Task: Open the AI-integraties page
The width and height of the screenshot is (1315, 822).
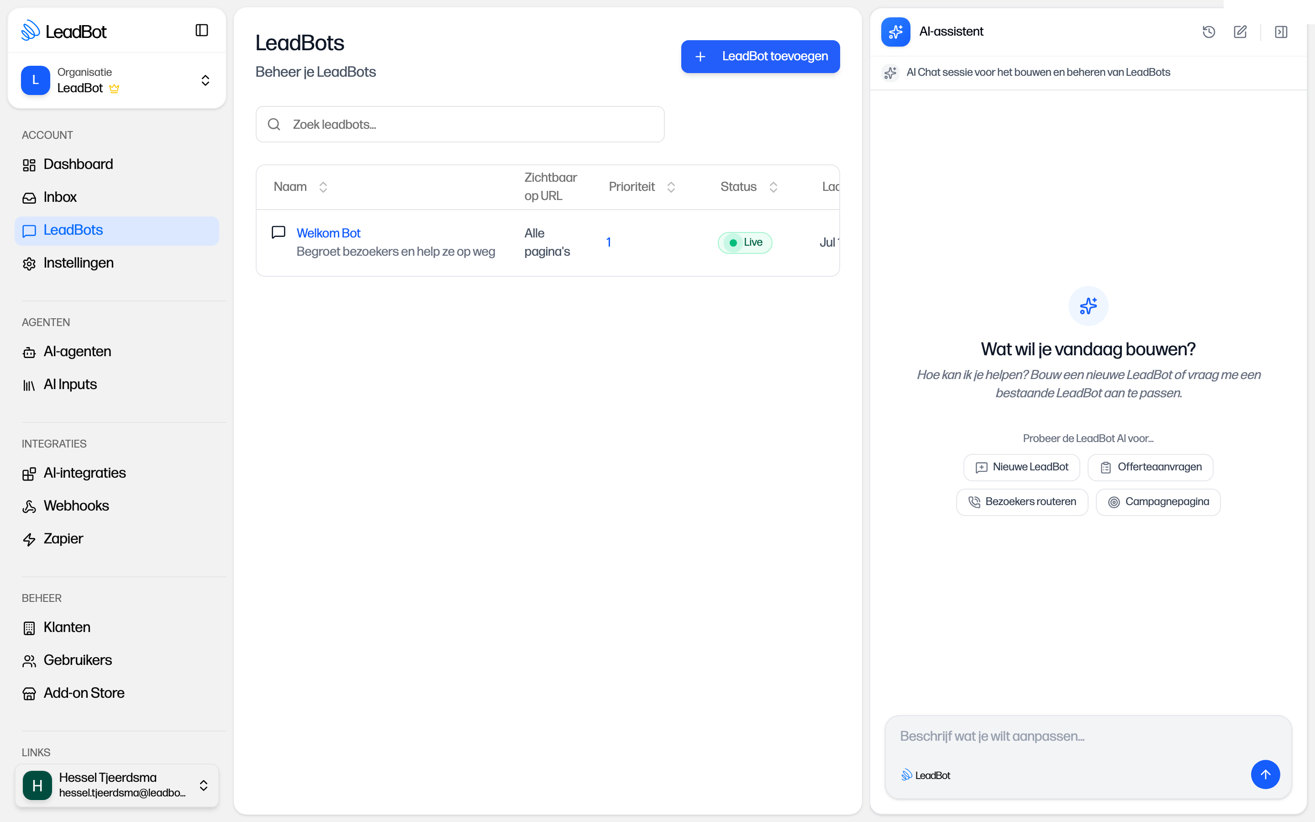Action: (117, 473)
